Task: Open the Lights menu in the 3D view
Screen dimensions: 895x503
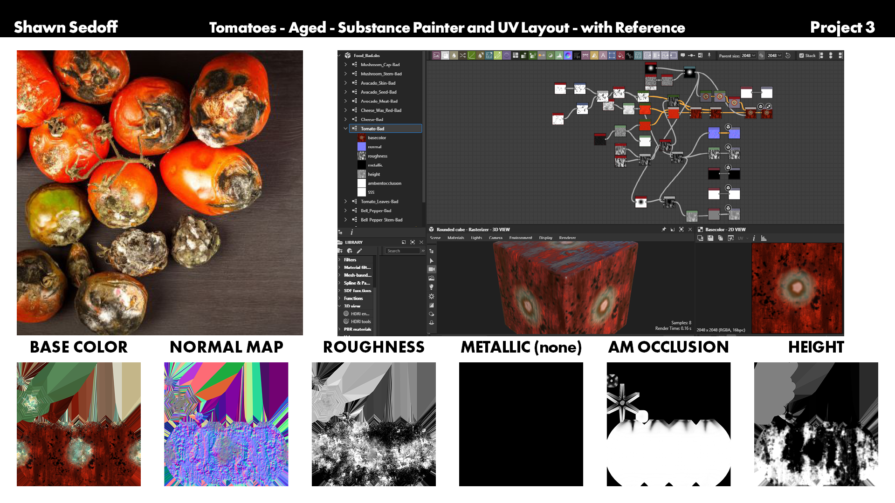Action: pos(476,238)
